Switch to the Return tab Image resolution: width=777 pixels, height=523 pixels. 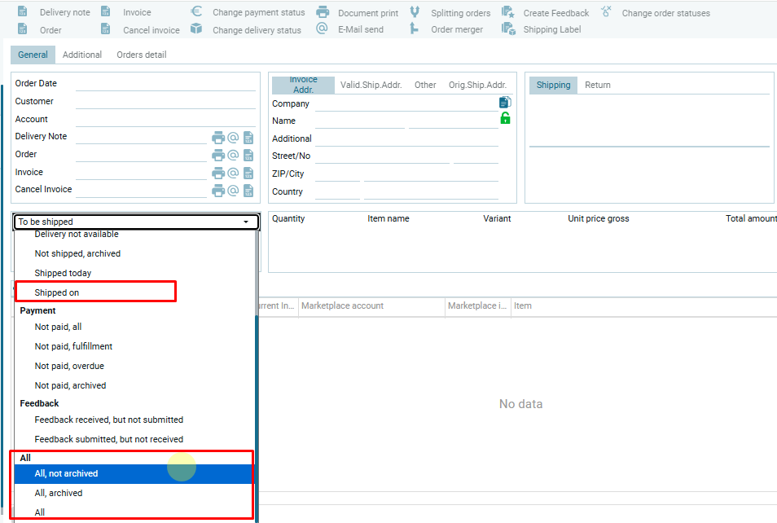(598, 85)
